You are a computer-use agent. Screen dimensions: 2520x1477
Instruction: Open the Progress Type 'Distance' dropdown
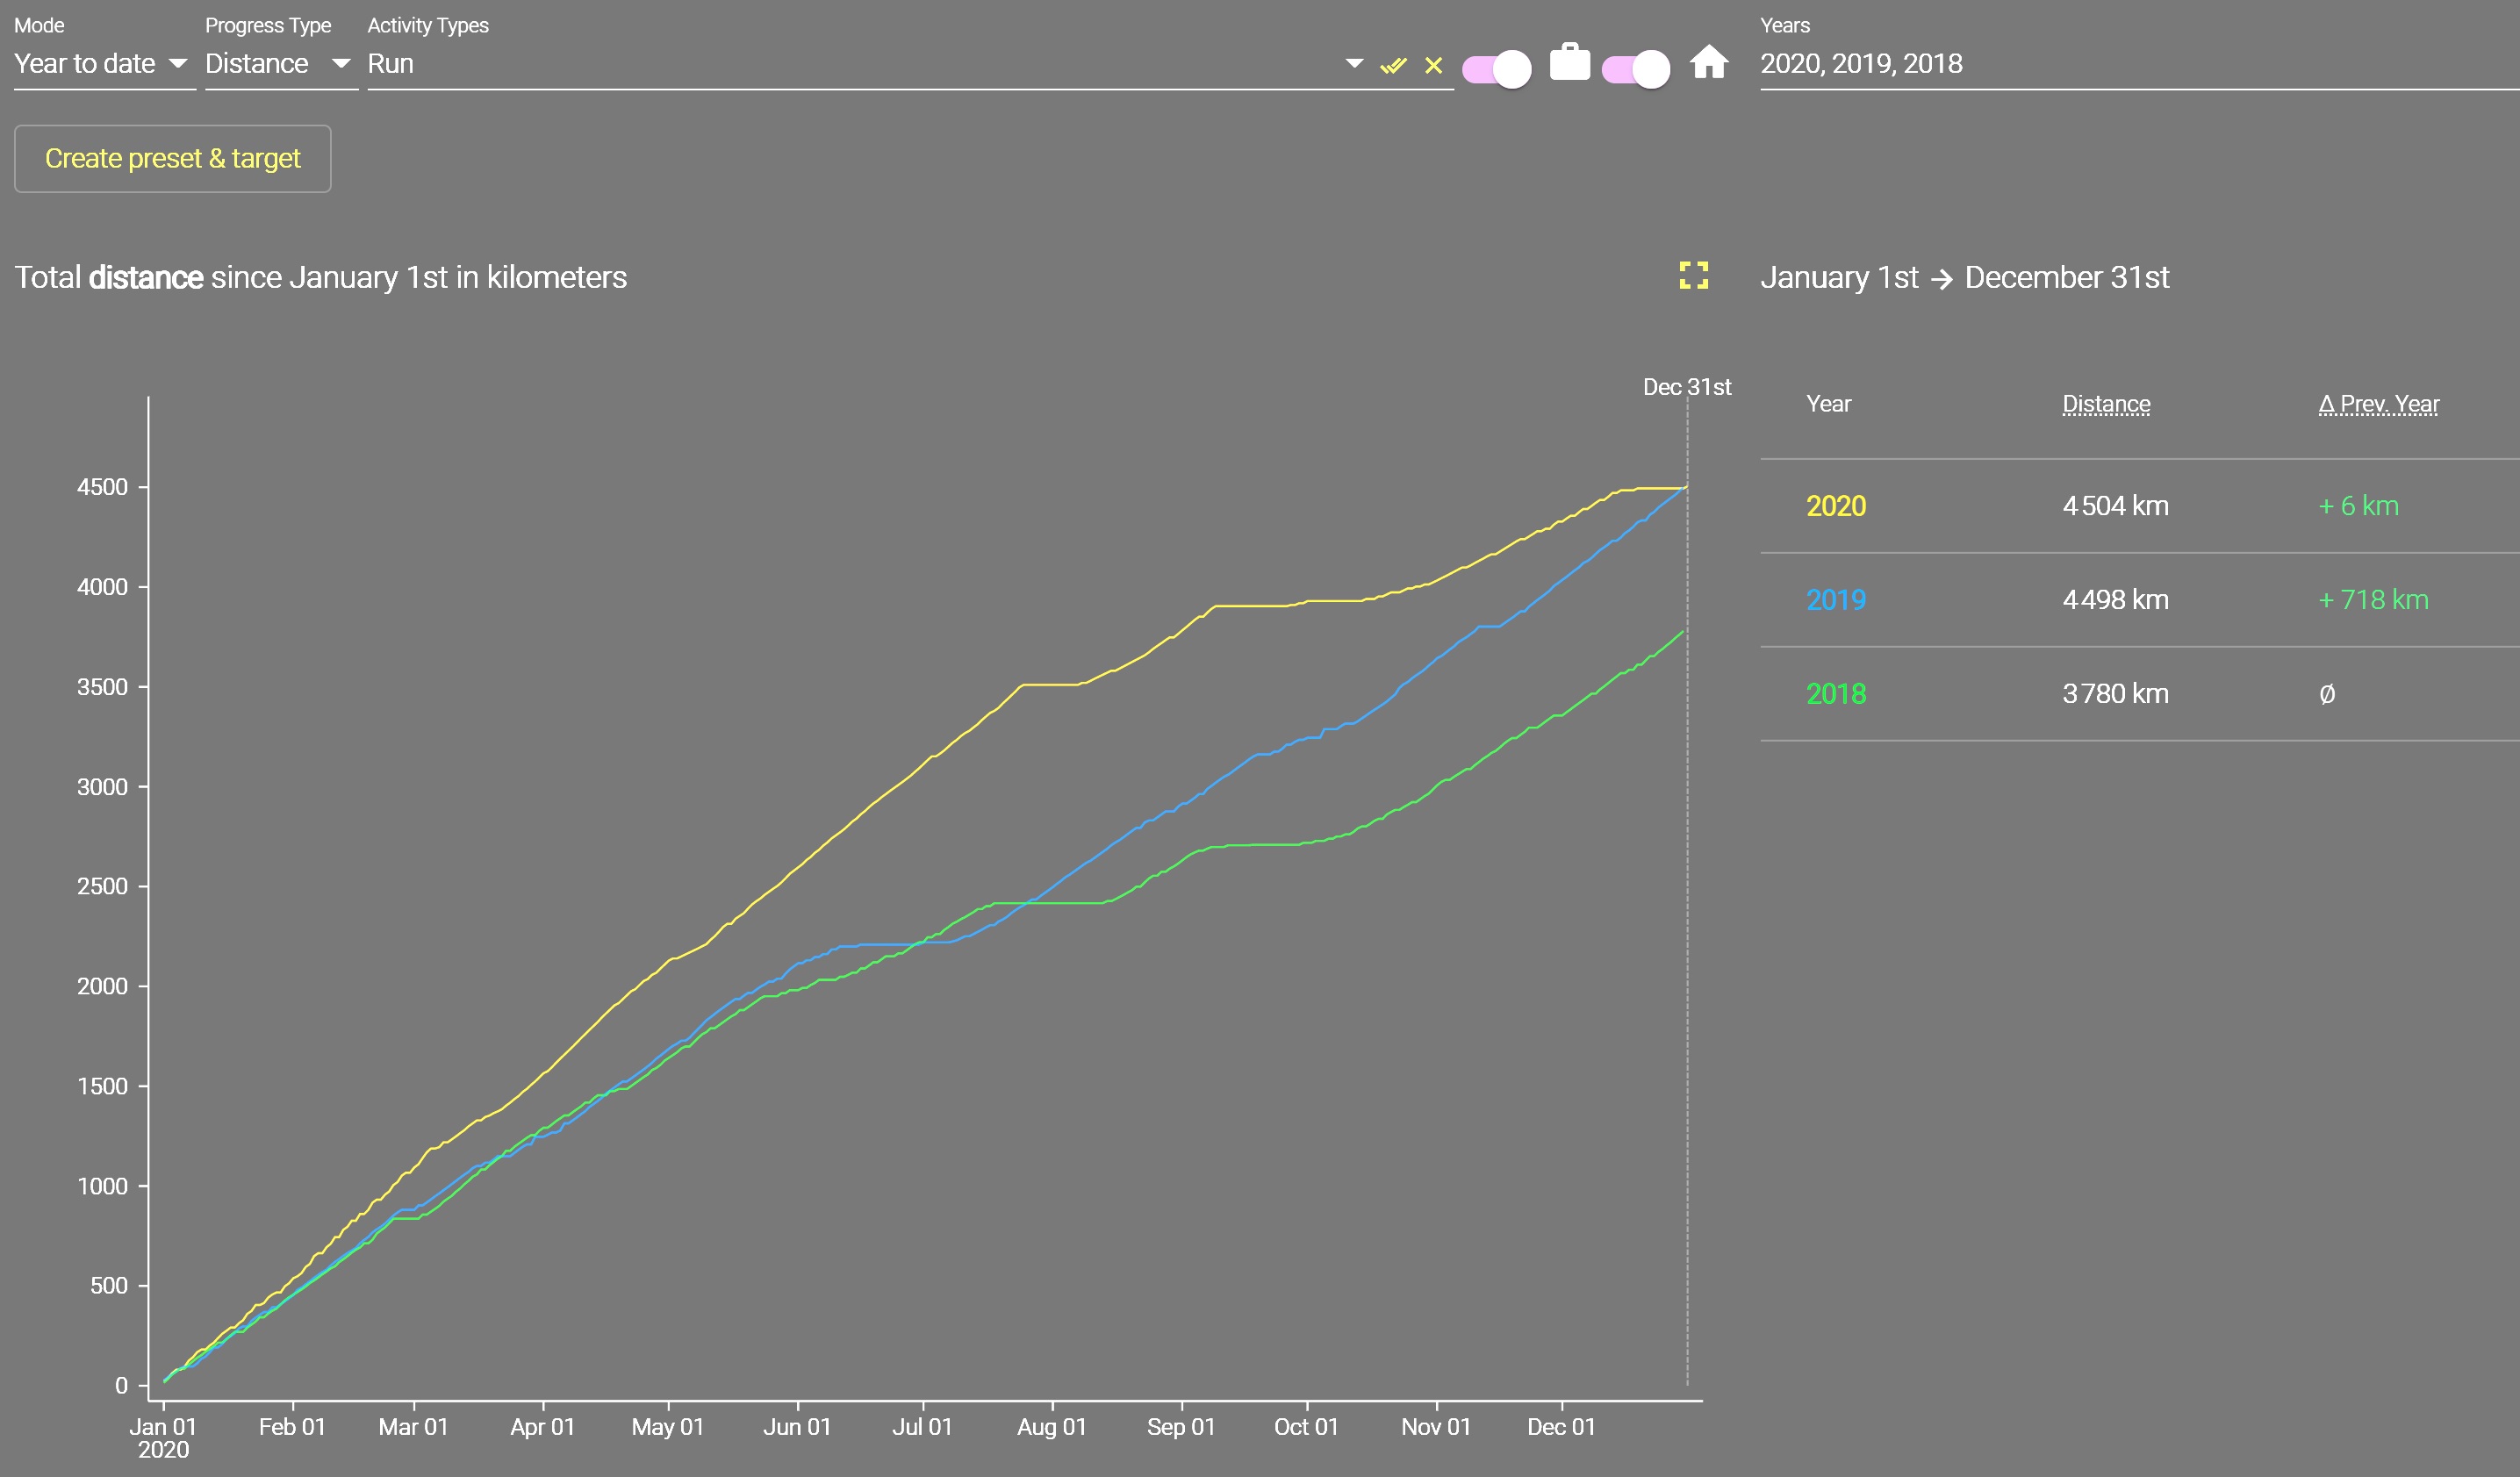pyautogui.click(x=279, y=64)
